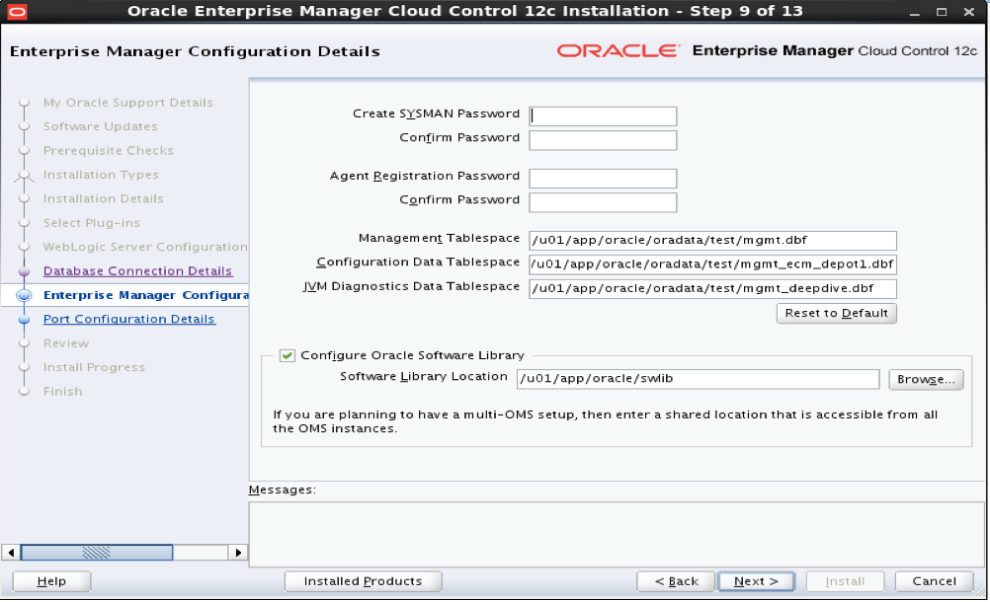Click the 'Configuration Data Tablespace' label
The height and width of the screenshot is (602, 990).
tap(418, 262)
